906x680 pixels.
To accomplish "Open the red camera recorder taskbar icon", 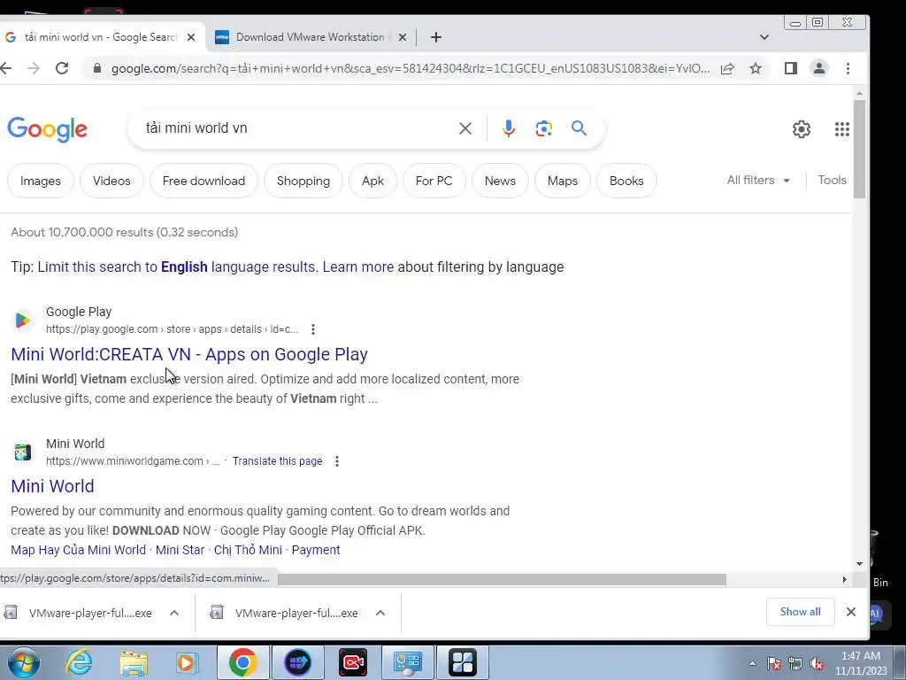I will tap(352, 662).
